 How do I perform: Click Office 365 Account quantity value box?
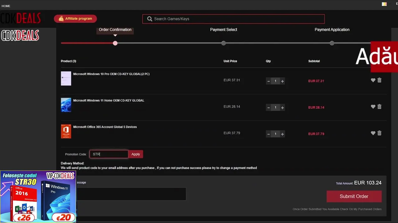coord(275,134)
